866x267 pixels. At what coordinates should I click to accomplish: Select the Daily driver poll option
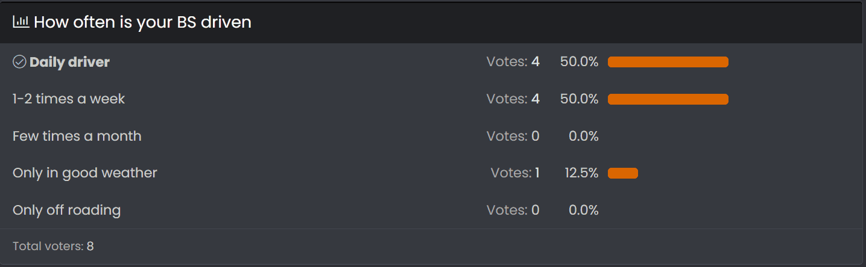coord(69,62)
